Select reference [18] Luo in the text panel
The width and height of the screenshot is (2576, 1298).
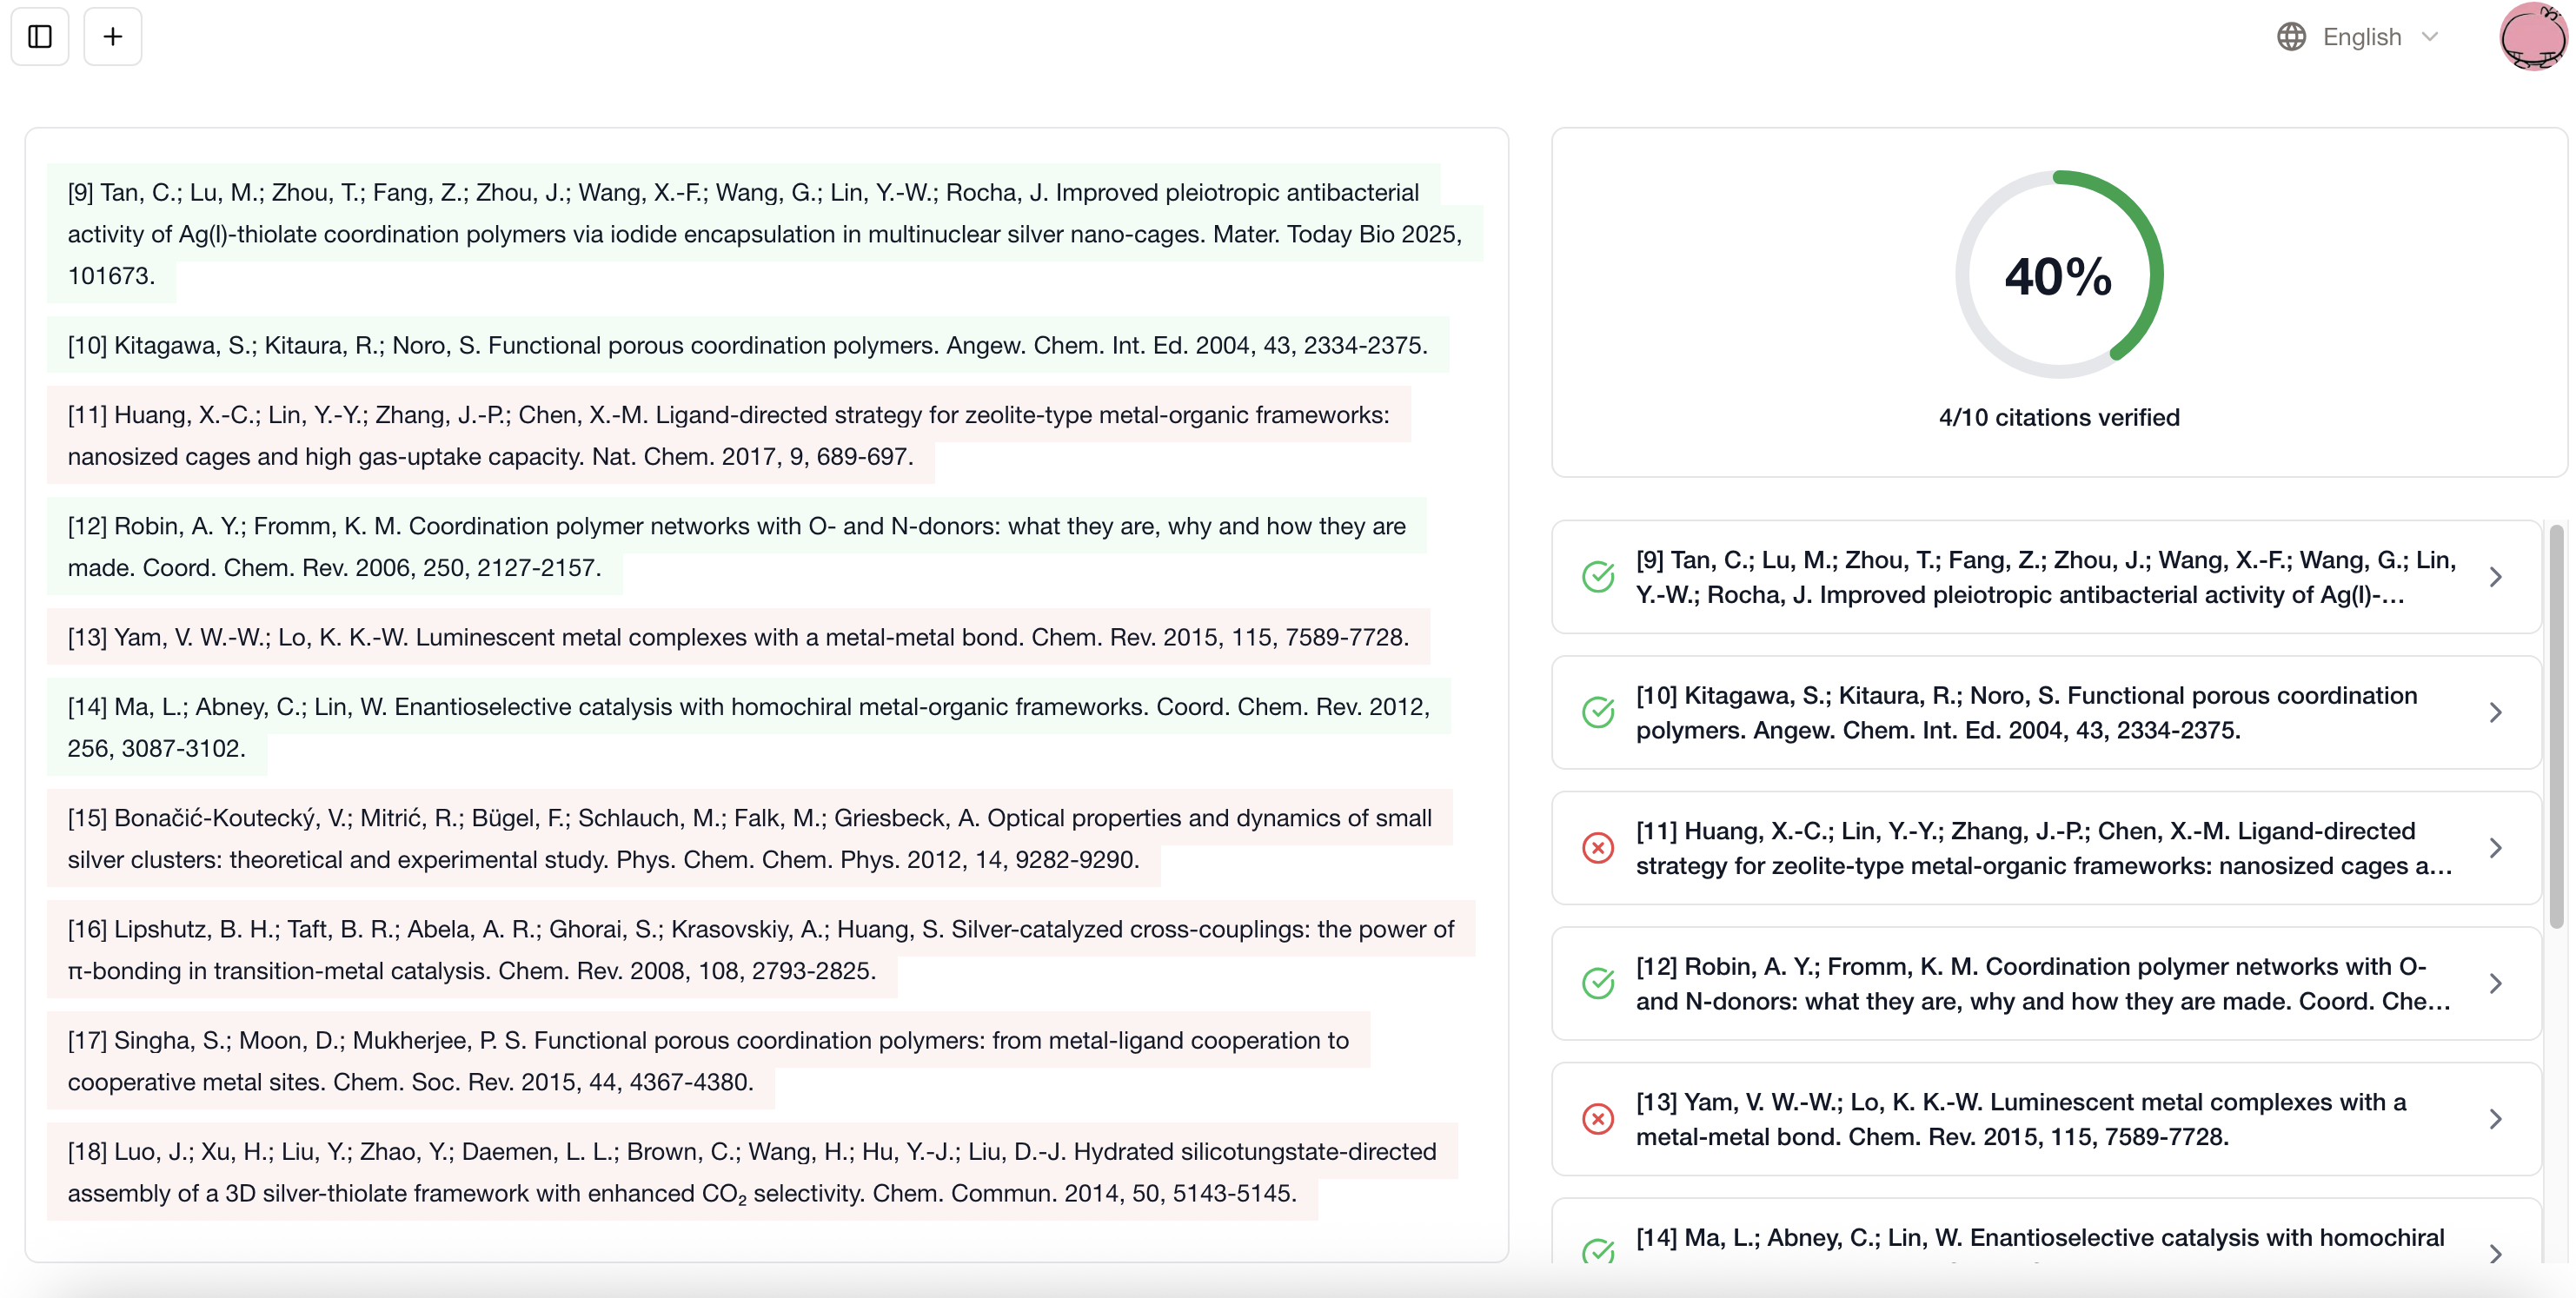[752, 1172]
